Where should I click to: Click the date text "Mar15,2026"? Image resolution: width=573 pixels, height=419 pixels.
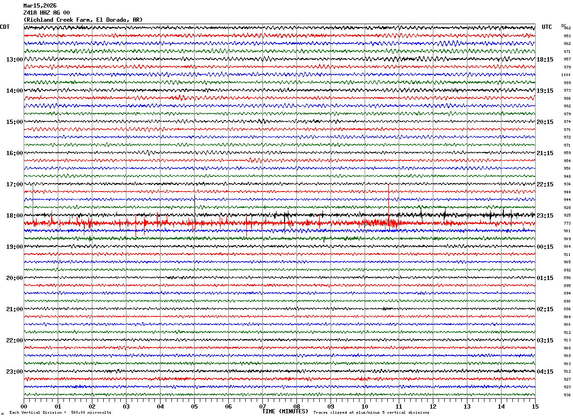pyautogui.click(x=40, y=6)
